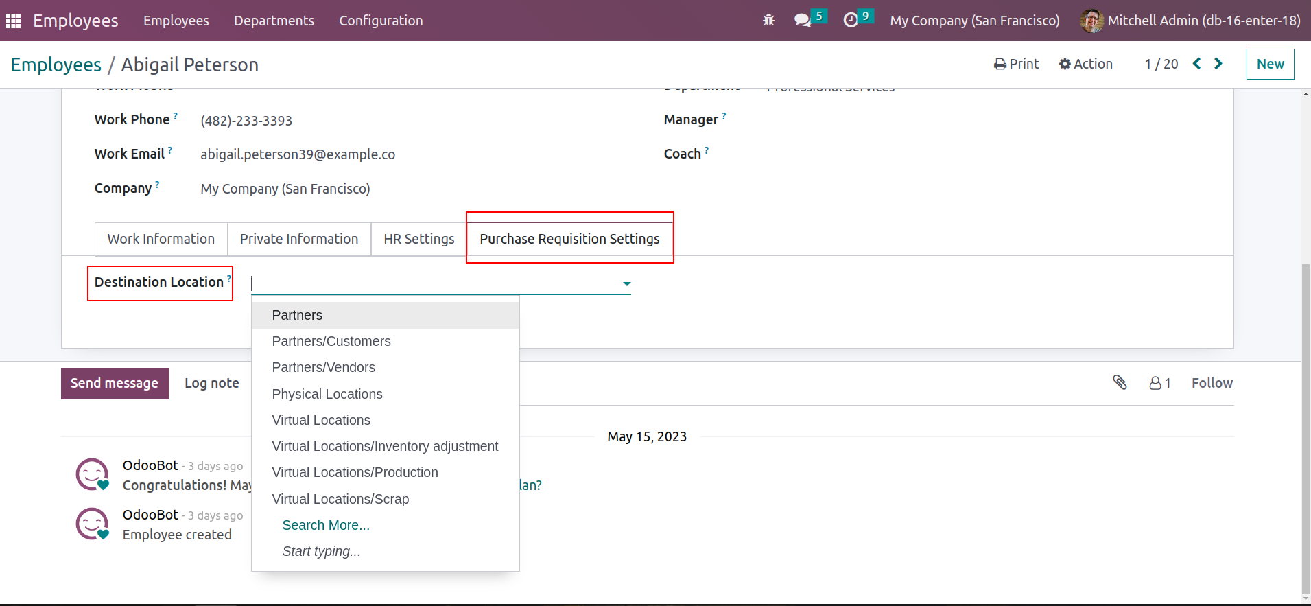Screen dimensions: 1311x606
Task: Switch to HR Settings tab
Action: 418,239
